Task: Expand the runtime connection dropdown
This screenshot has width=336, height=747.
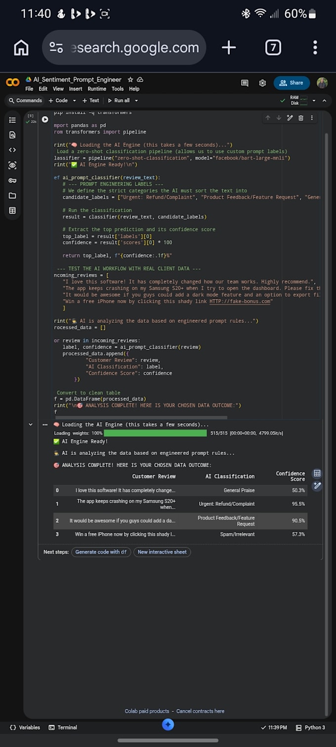Action: tap(314, 100)
